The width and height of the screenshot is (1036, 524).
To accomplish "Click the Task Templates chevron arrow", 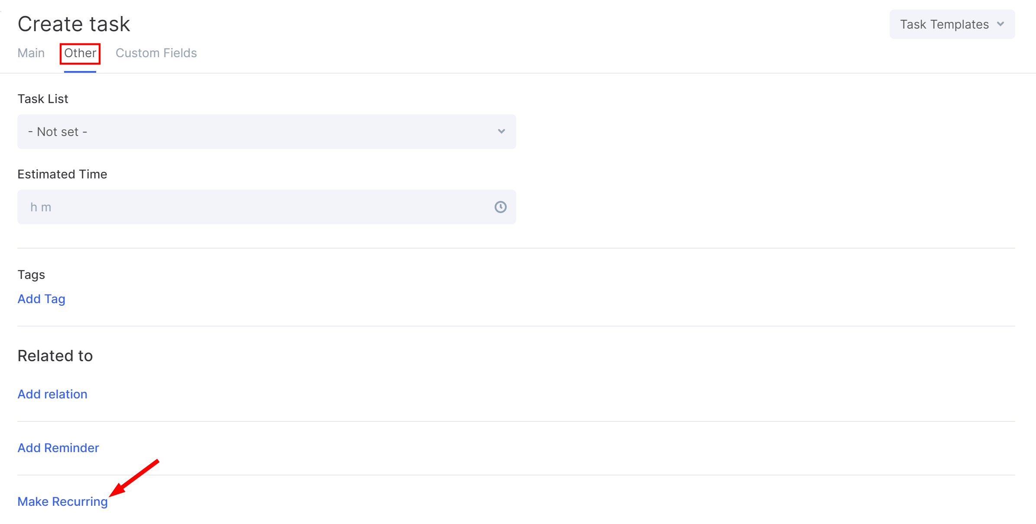I will (x=1000, y=24).
